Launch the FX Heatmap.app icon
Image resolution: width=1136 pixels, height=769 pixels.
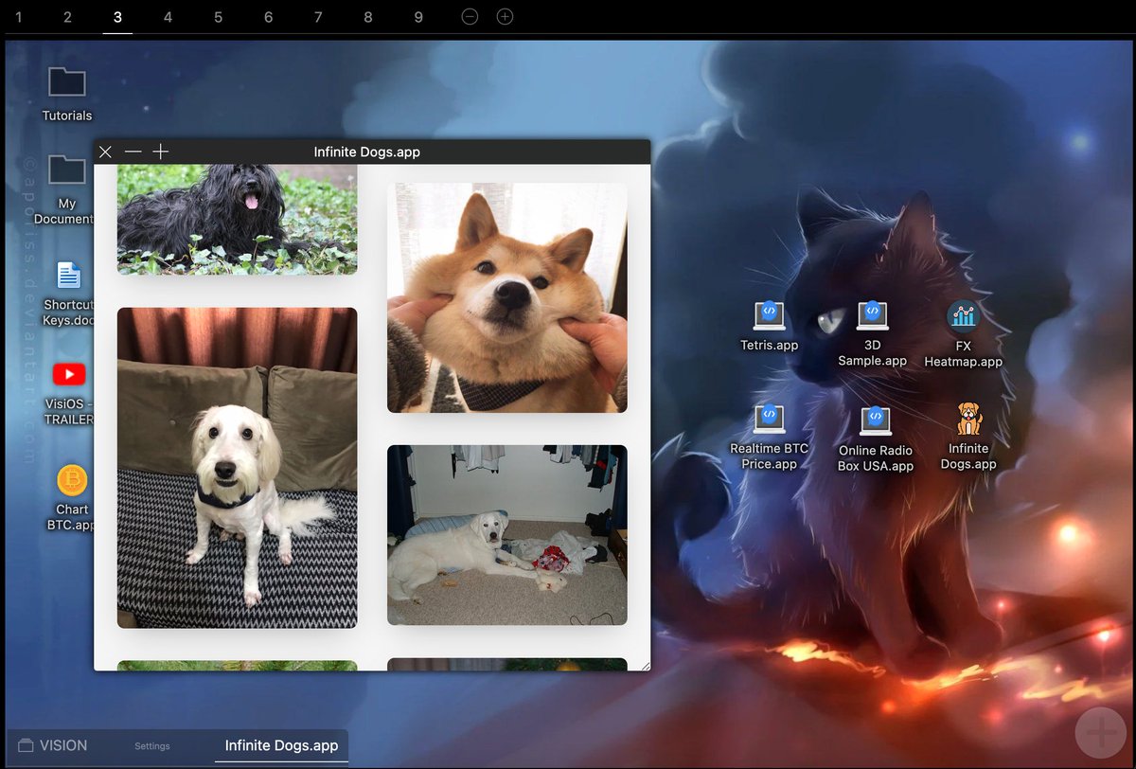pyautogui.click(x=963, y=316)
